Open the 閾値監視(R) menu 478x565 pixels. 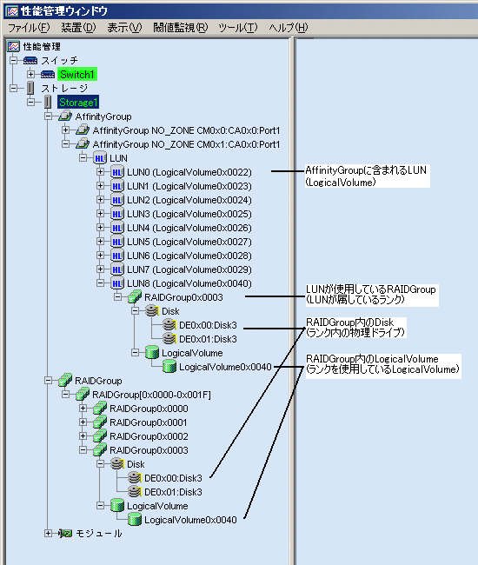click(x=180, y=28)
